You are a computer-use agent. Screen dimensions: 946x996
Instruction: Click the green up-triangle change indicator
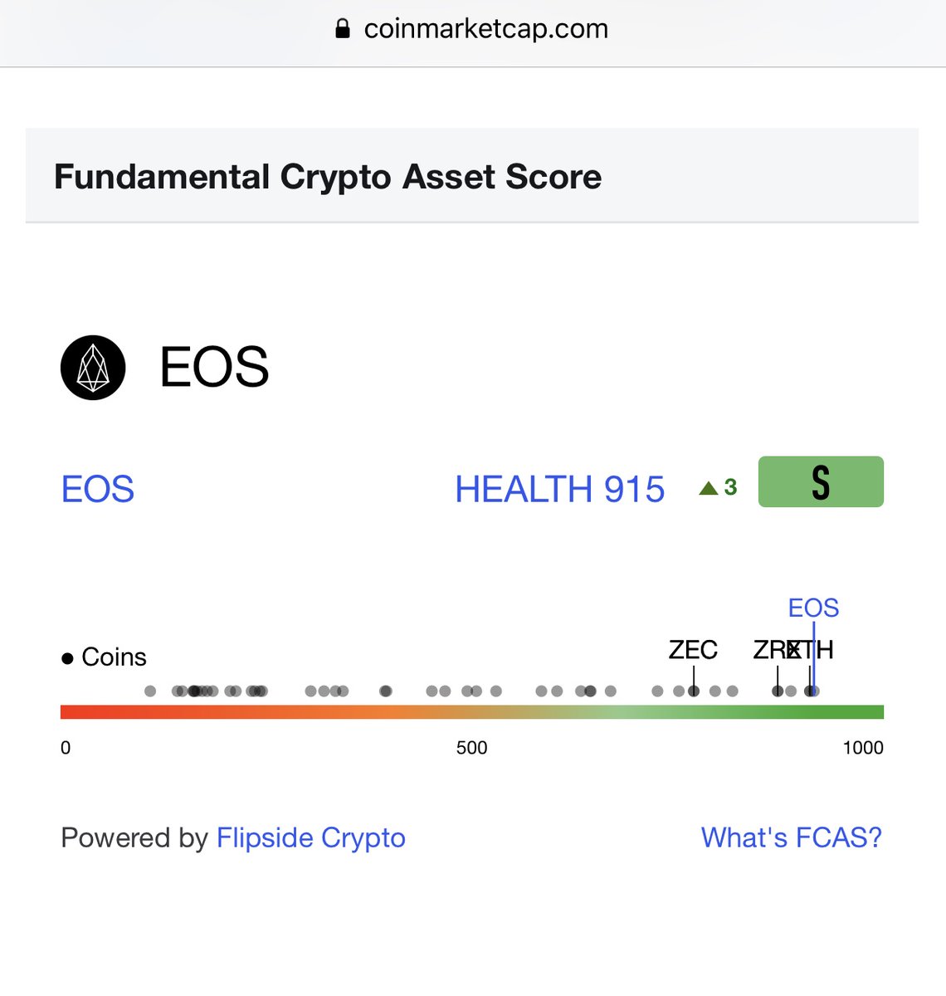click(708, 488)
